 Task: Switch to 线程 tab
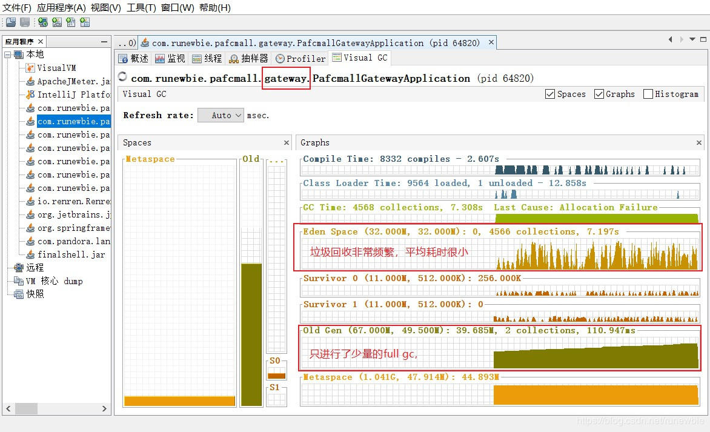(207, 58)
